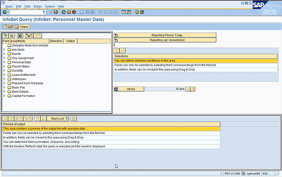Expand the Bank Details folder
Image resolution: width=282 pixels, height=177 pixels.
[x=4, y=91]
